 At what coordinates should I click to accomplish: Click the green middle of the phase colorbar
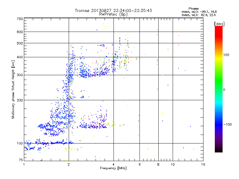(219, 81)
